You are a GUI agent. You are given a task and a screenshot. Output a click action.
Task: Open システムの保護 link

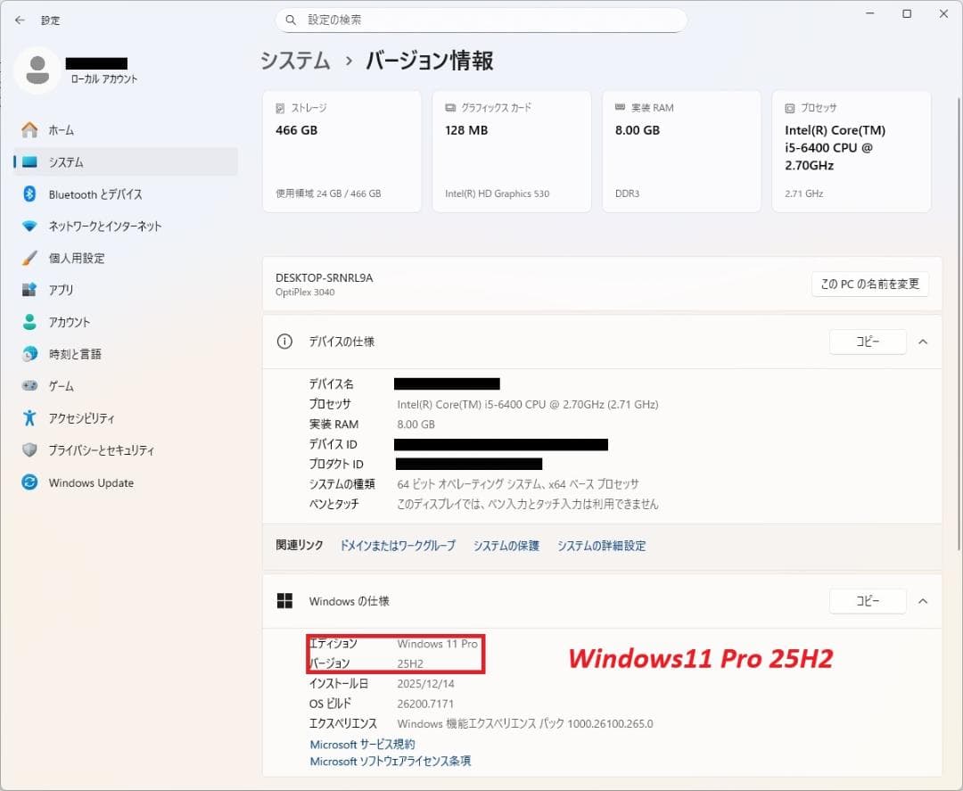[506, 546]
